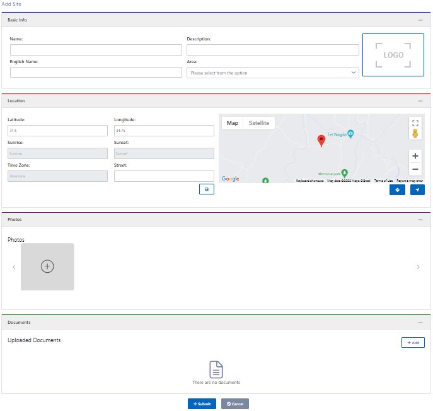Click the Street View pegman icon

pyautogui.click(x=415, y=134)
